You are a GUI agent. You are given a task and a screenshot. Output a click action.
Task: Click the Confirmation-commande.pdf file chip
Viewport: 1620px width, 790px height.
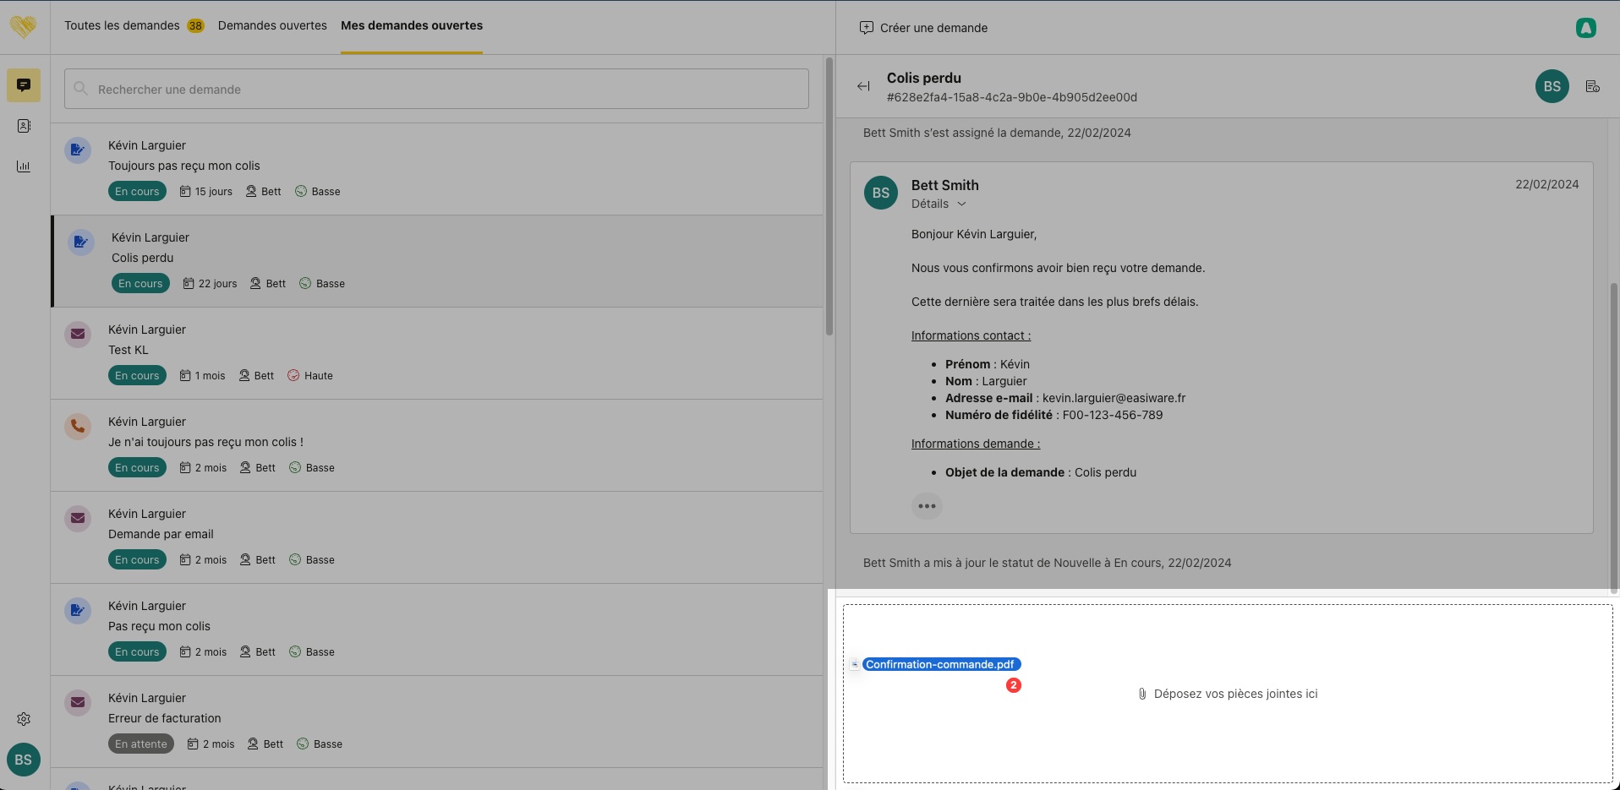[x=939, y=664]
